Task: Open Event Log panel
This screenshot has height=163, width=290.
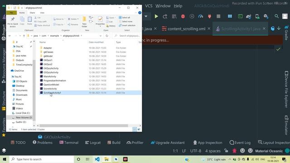Action: click(x=240, y=143)
